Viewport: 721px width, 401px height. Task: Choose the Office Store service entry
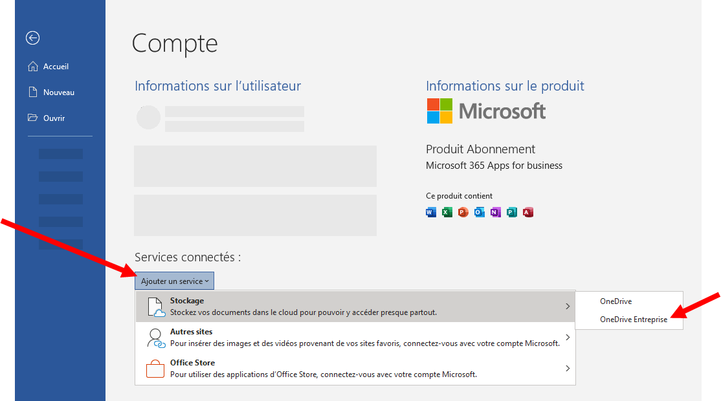(355, 369)
